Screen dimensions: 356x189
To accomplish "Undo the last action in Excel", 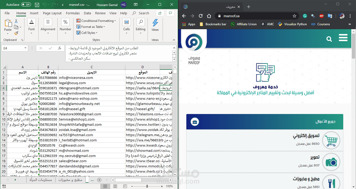I will [x=44, y=5].
